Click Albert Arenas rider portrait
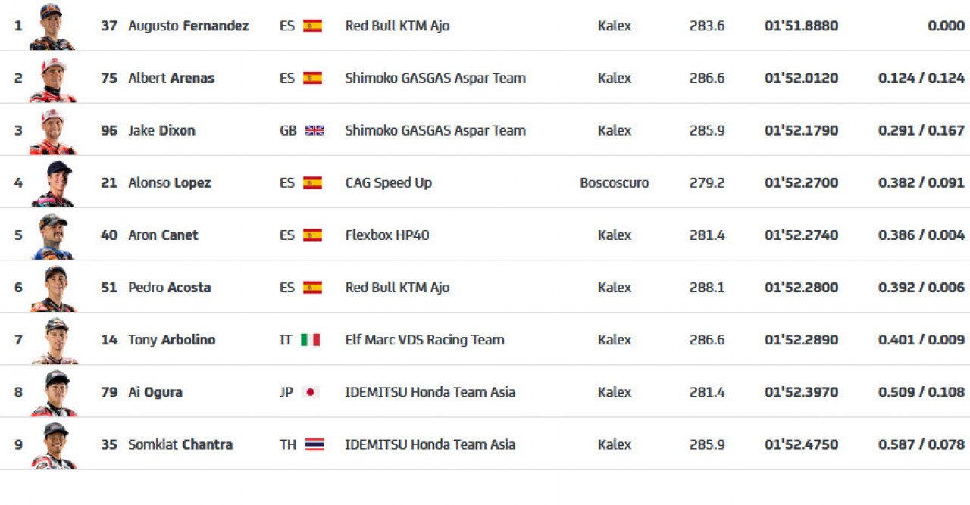The width and height of the screenshot is (970, 505). click(52, 79)
